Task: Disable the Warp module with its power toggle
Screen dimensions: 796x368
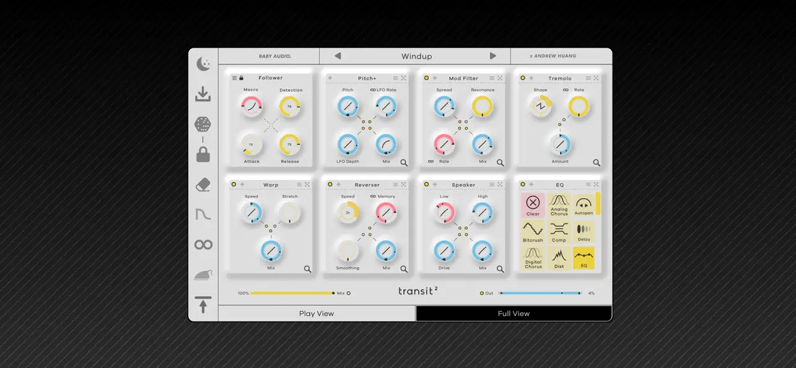Action: (x=234, y=184)
